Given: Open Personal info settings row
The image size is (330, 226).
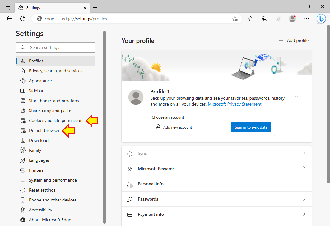Looking at the screenshot, I should click(216, 184).
